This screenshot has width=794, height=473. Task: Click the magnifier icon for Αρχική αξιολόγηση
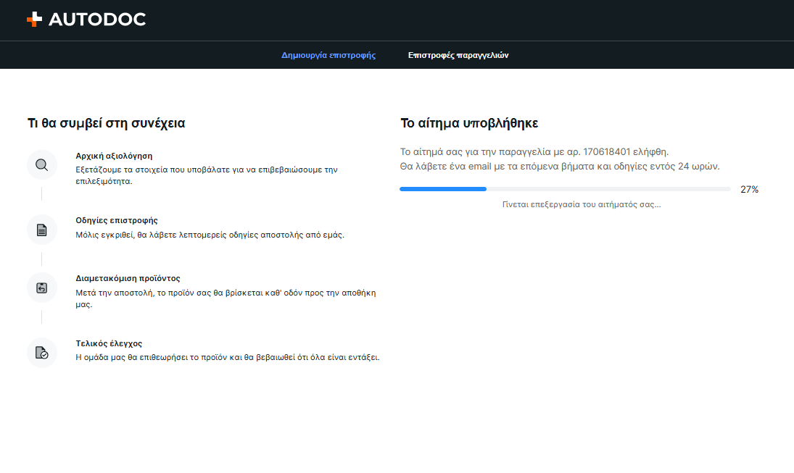(x=42, y=165)
